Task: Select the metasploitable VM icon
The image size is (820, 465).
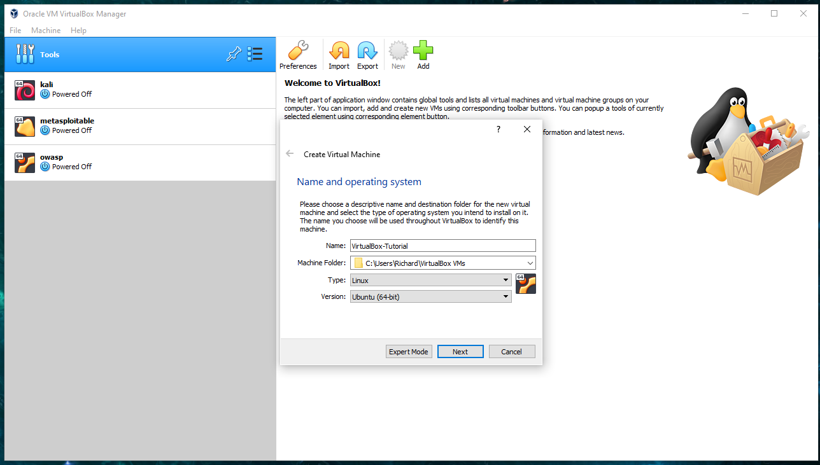Action: [x=25, y=127]
